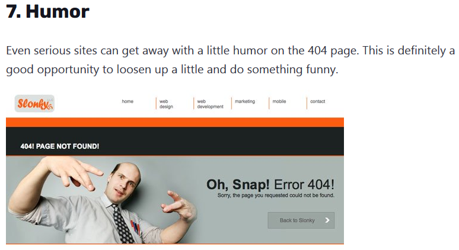Click the 'Even serious sites' paragraph text
Viewport: 459px width, 250px height.
230,60
